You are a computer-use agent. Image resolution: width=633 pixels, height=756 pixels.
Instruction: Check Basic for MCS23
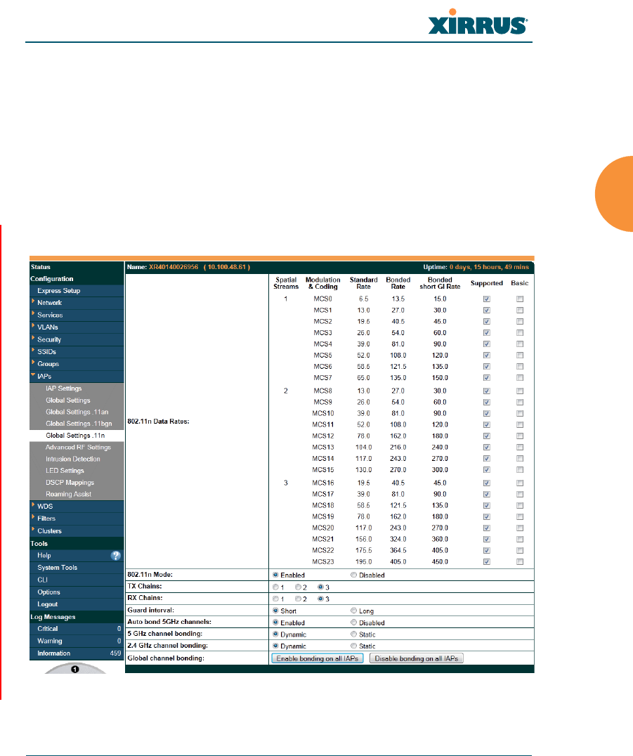tap(520, 561)
